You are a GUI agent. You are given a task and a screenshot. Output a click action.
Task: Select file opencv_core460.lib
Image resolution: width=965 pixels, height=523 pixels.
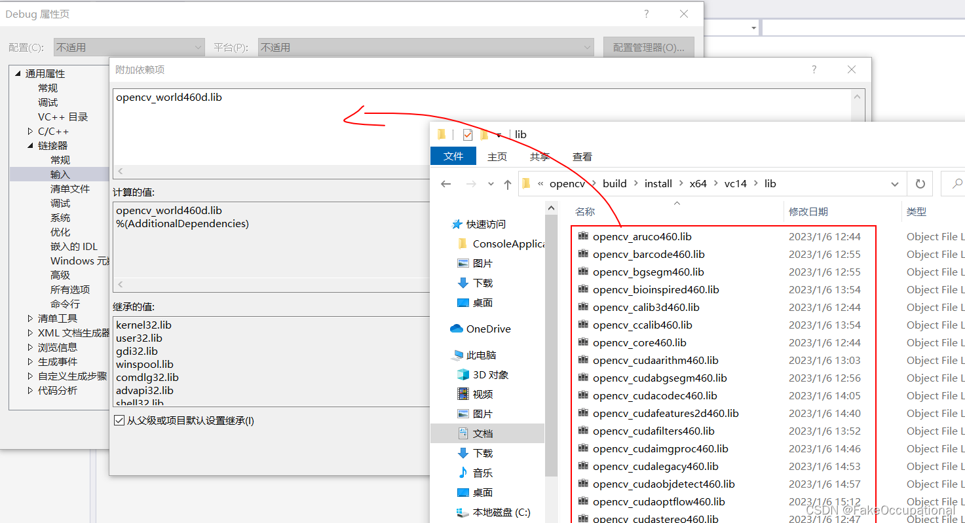coord(639,342)
